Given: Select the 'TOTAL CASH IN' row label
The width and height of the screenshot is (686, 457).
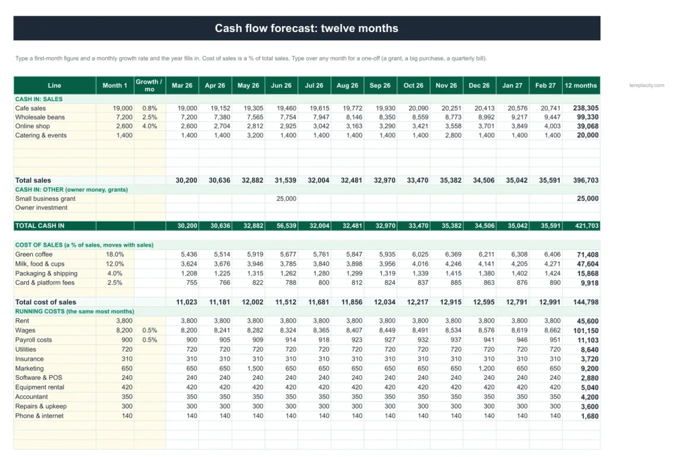Looking at the screenshot, I should pos(40,226).
